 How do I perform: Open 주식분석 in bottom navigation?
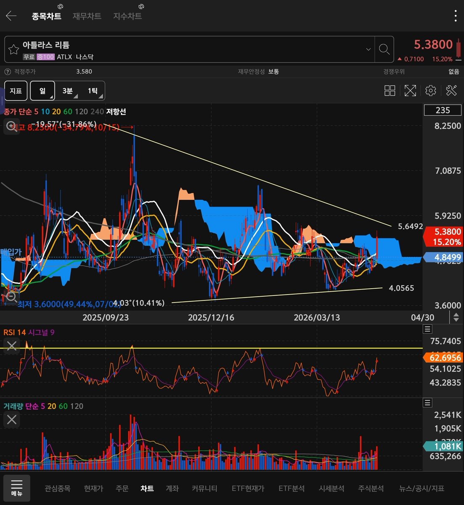371,489
